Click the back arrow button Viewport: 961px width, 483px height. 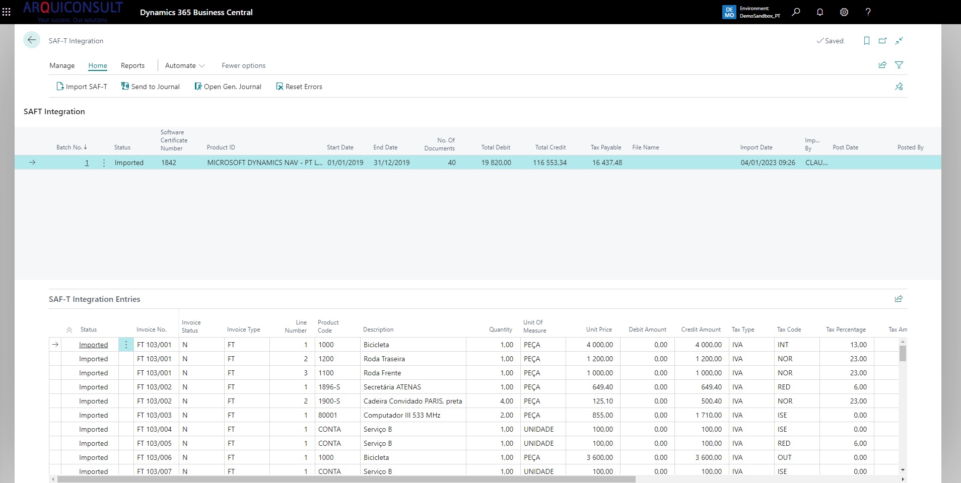pyautogui.click(x=32, y=40)
